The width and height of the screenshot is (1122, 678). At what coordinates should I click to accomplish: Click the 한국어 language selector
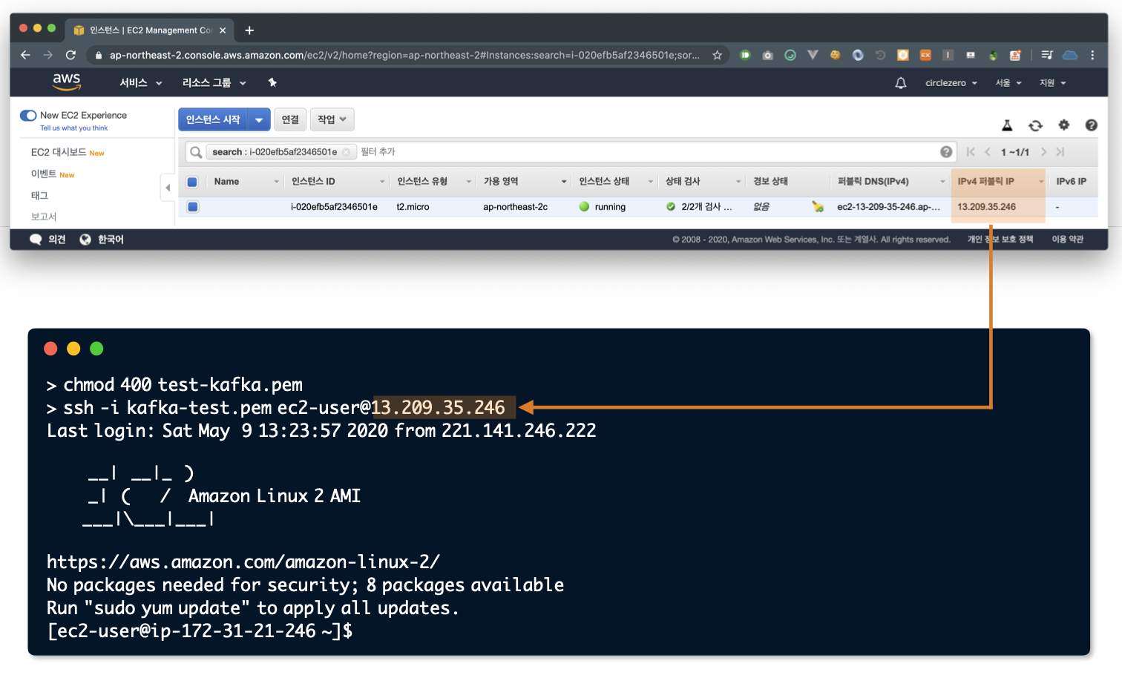[111, 239]
